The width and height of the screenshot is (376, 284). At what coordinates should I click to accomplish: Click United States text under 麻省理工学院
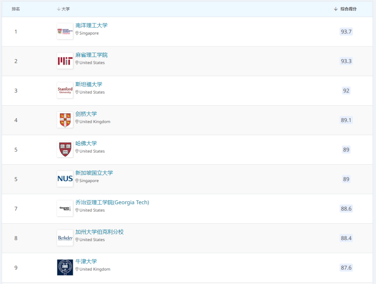point(92,63)
